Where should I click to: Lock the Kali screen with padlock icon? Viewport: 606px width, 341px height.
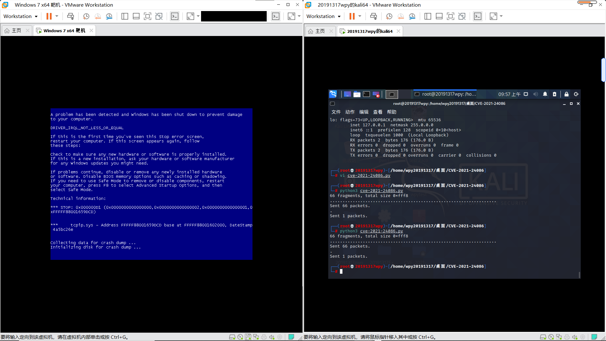coord(567,94)
